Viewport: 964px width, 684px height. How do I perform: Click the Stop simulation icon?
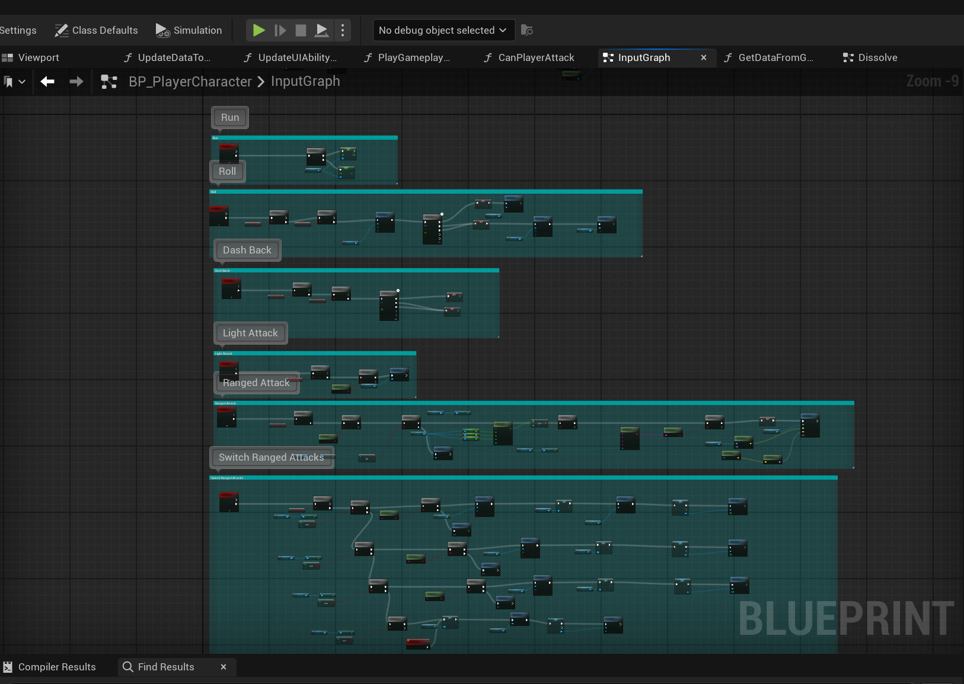tap(301, 30)
